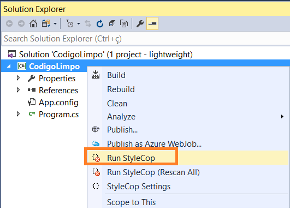290x210 pixels.
Task: Click the Switch Views solution/folder icon
Action: click(46, 23)
